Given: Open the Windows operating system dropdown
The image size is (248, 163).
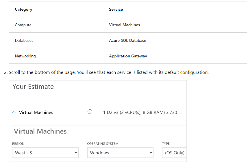Looking at the screenshot, I should click(x=120, y=153).
